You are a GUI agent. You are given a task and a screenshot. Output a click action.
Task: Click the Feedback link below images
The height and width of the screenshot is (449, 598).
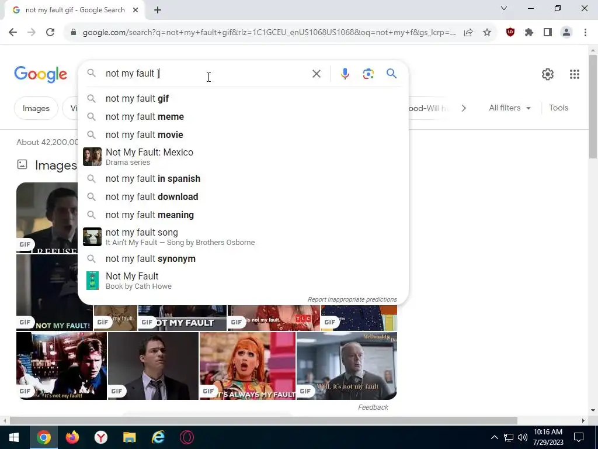pyautogui.click(x=373, y=407)
